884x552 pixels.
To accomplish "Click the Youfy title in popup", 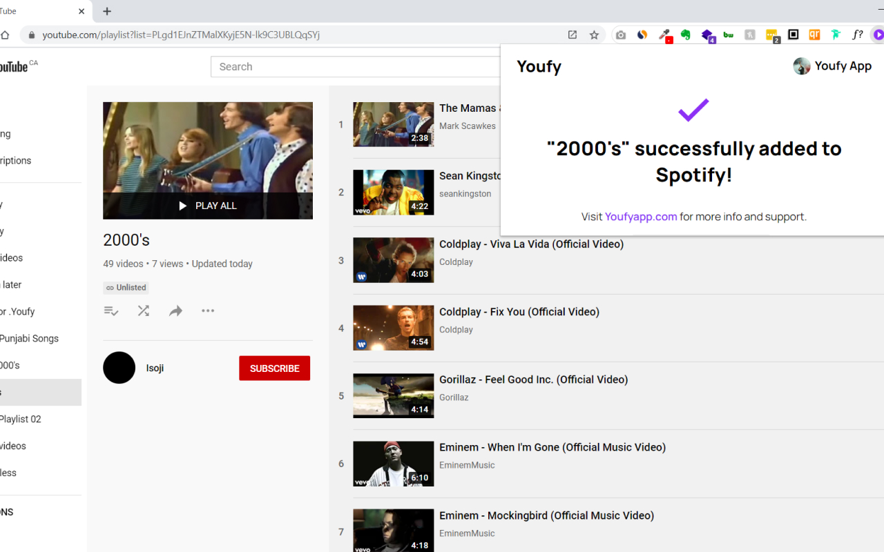I will click(x=539, y=66).
